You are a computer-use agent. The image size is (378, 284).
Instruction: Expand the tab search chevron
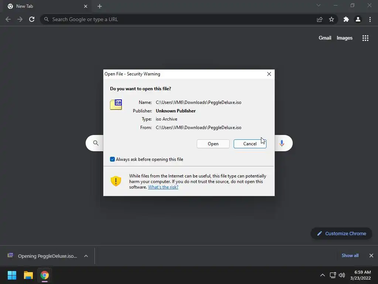tap(319, 5)
